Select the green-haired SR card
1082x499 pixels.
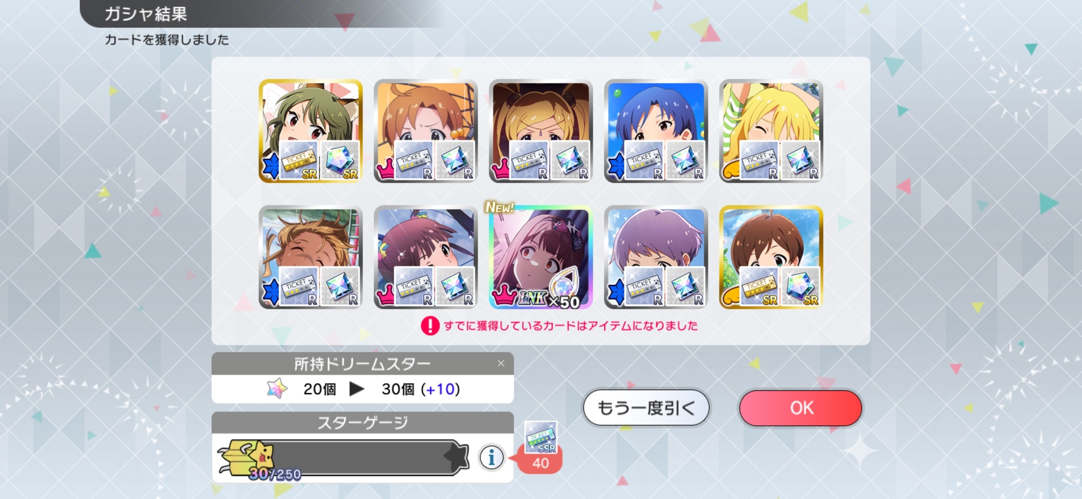[x=310, y=131]
